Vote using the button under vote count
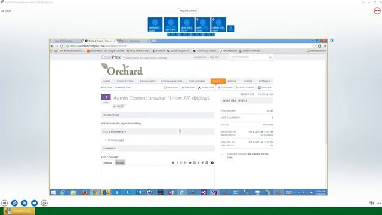The height and width of the screenshot is (215, 382). [x=106, y=103]
